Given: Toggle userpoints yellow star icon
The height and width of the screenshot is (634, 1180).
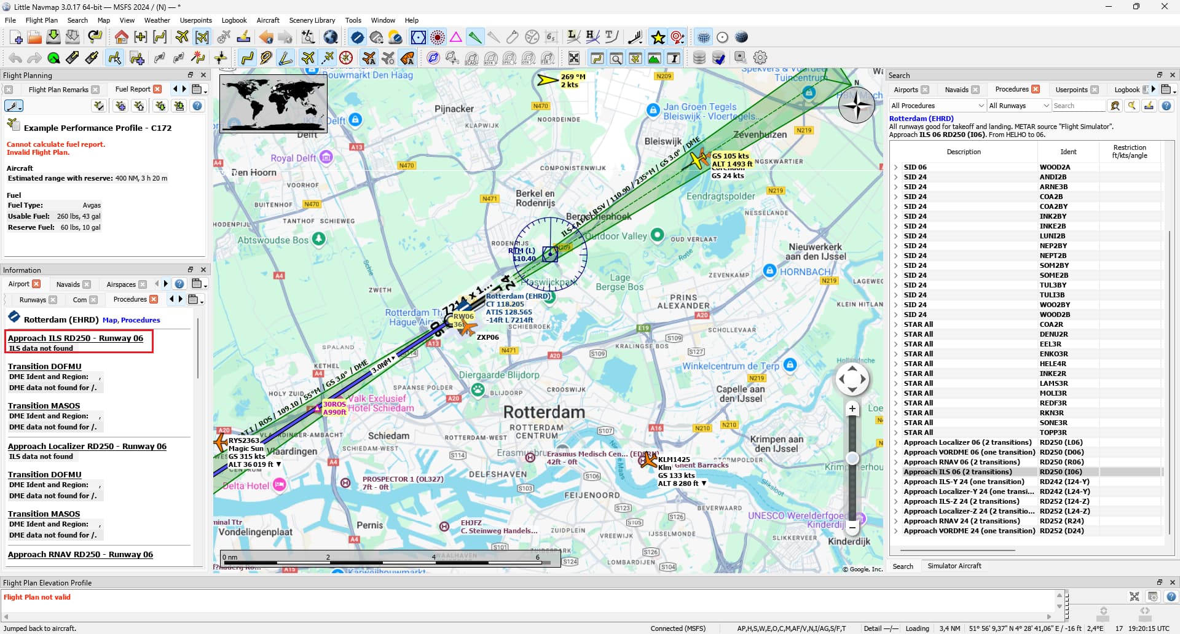Looking at the screenshot, I should coord(658,37).
